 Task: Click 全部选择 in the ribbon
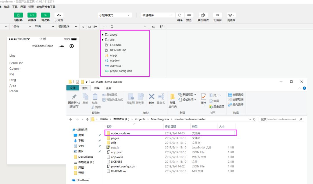(x=236, y=95)
